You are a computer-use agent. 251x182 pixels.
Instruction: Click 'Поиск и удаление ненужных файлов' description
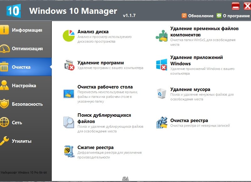pos(202,97)
